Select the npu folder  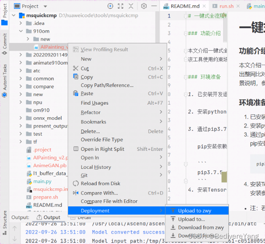point(34,102)
